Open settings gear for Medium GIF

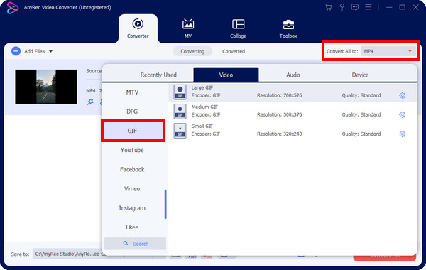click(x=402, y=114)
